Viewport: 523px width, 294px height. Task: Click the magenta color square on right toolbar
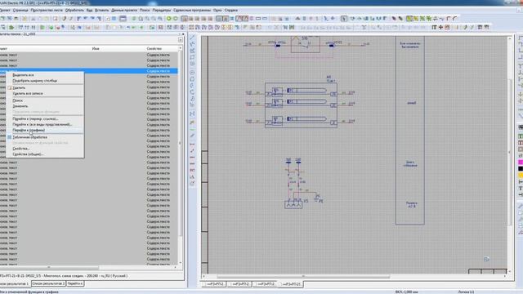521,163
